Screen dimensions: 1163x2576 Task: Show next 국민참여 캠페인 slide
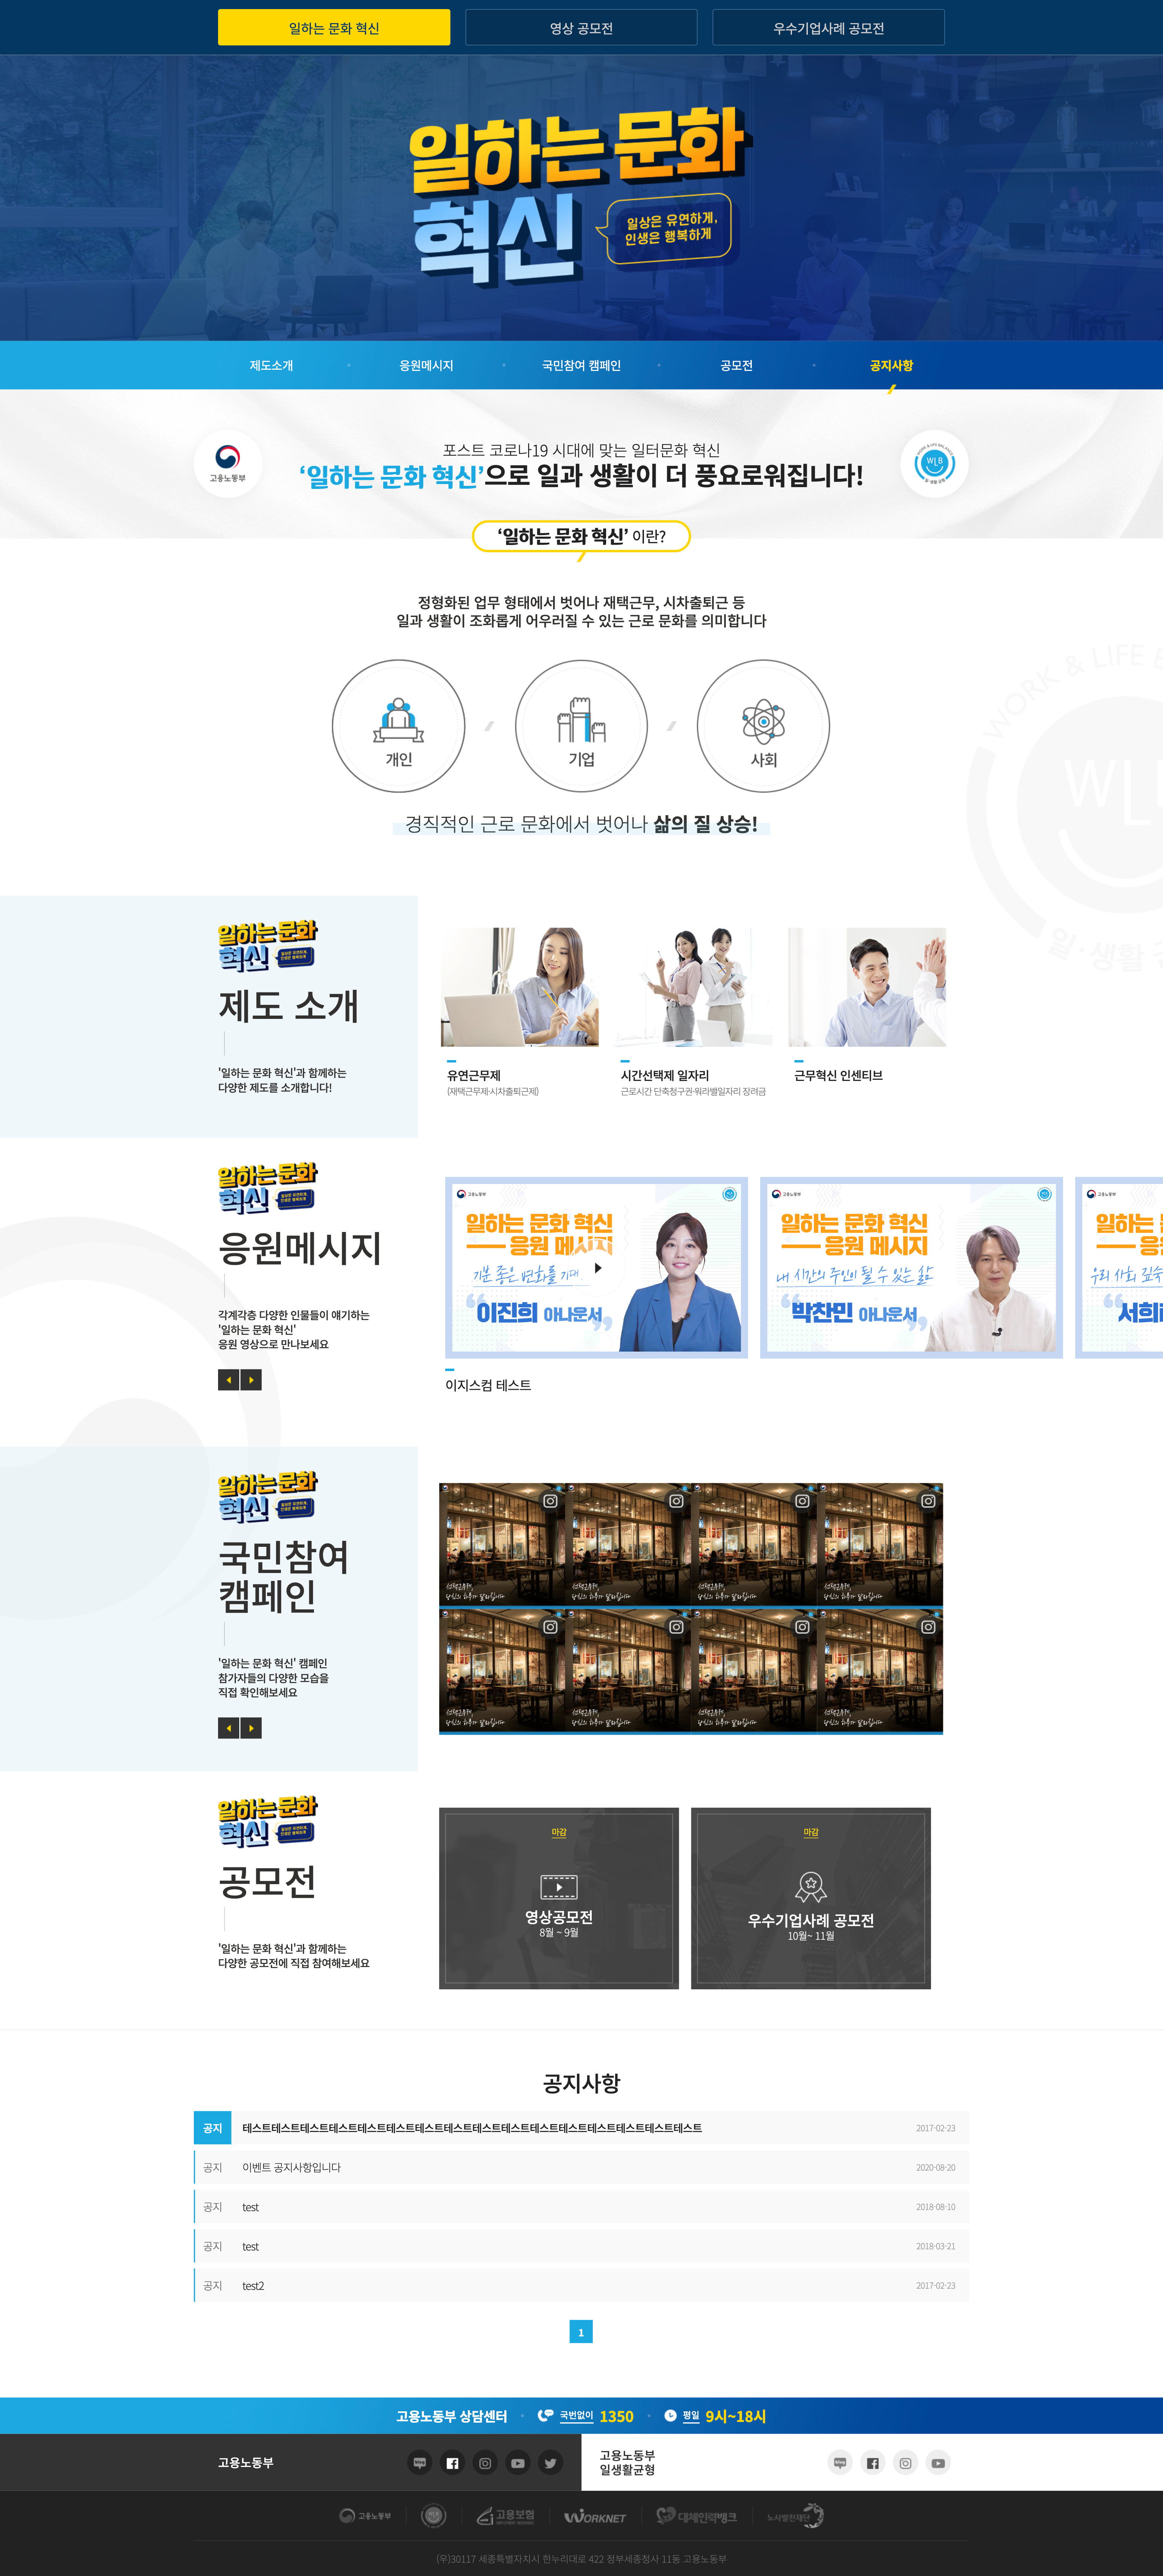click(251, 1728)
